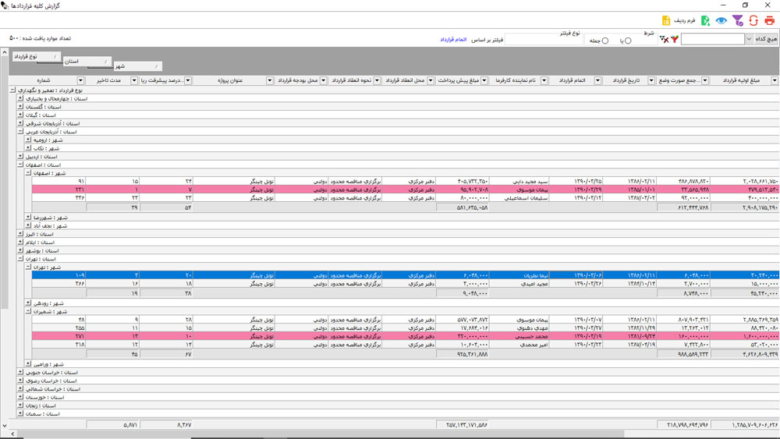The image size is (780, 439).
Task: Select the جمله radio button
Action: point(605,41)
